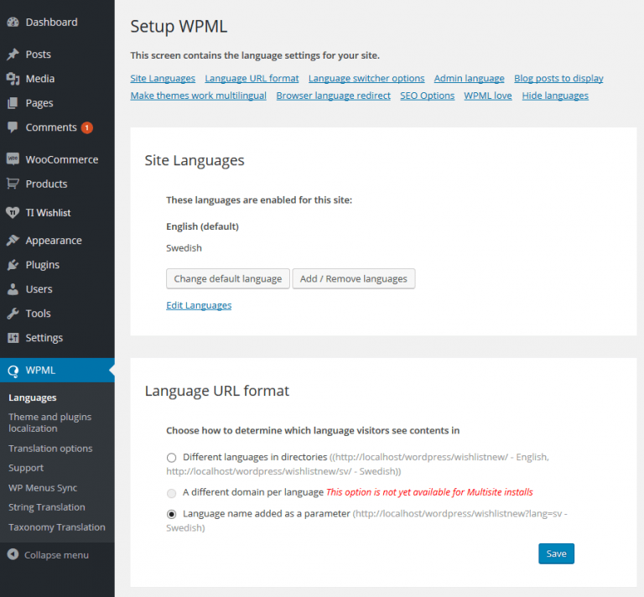Open Products menu item
This screenshot has width=644, height=597.
coord(46,184)
